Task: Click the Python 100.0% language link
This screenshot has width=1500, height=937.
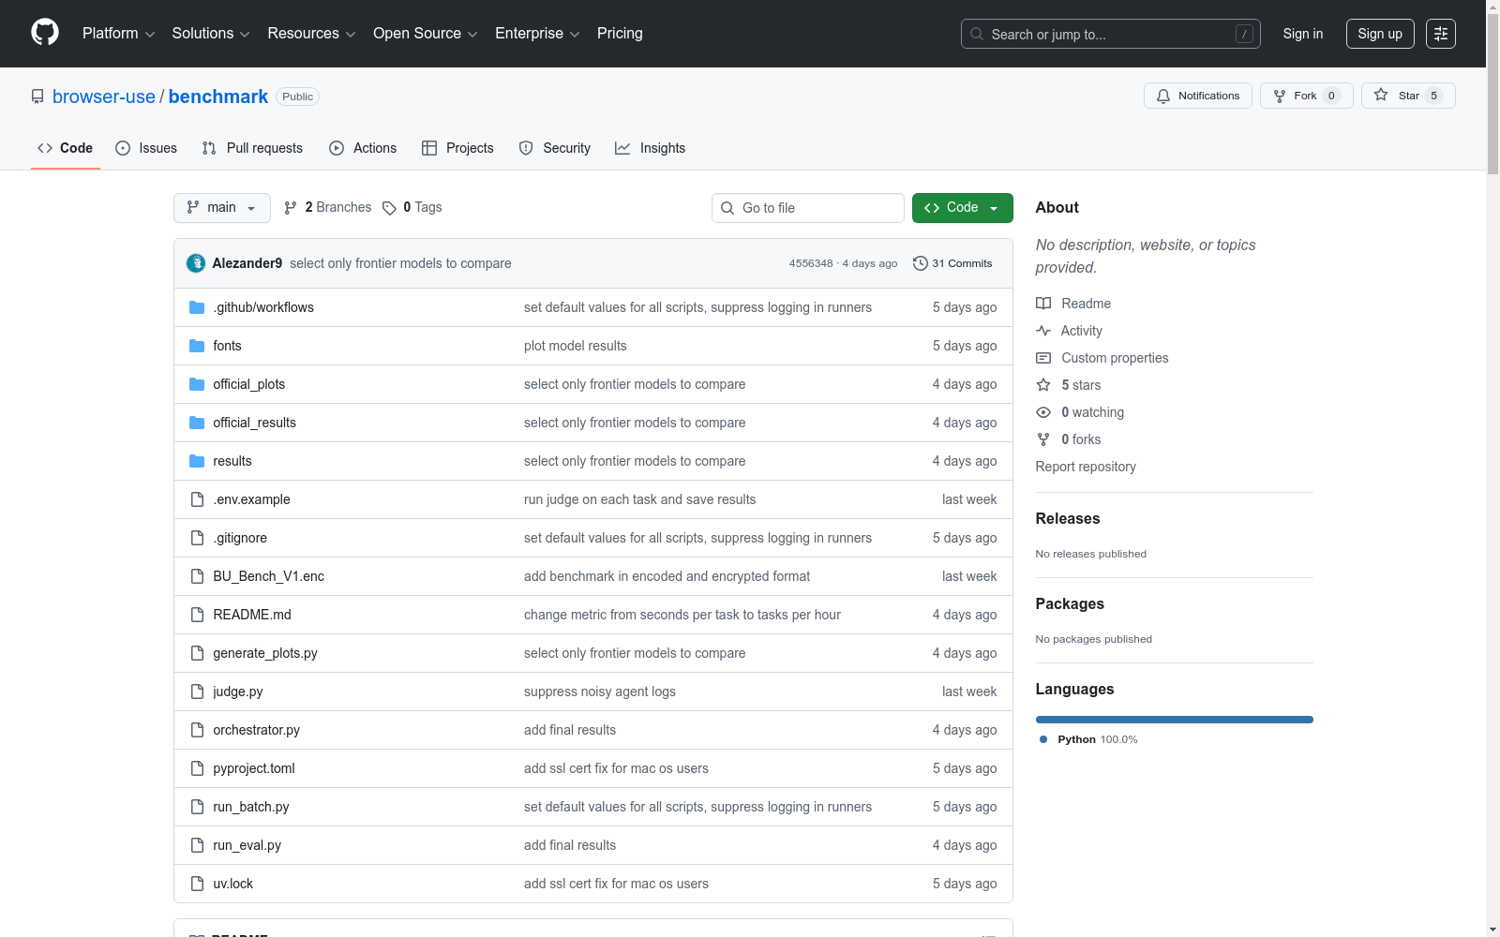Action: pyautogui.click(x=1088, y=739)
